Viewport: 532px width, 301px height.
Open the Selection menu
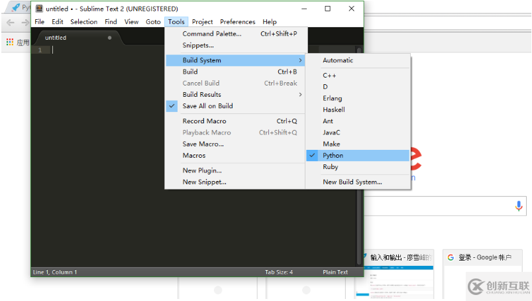tap(83, 22)
